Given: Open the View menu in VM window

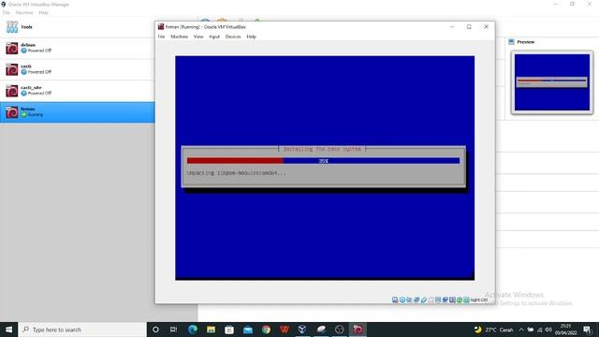Looking at the screenshot, I should pyautogui.click(x=198, y=37).
